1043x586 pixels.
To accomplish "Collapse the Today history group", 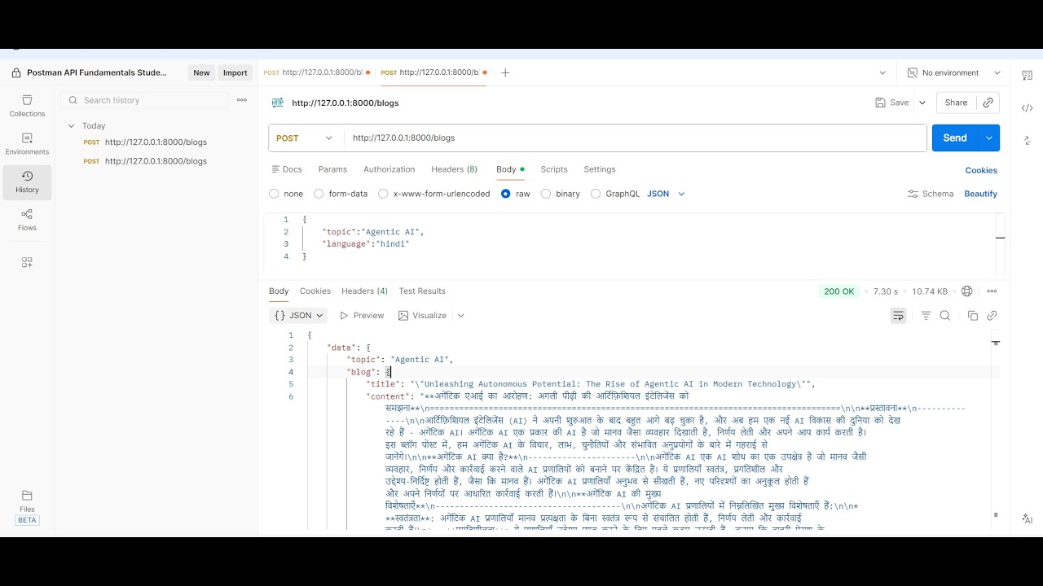I will [x=71, y=126].
